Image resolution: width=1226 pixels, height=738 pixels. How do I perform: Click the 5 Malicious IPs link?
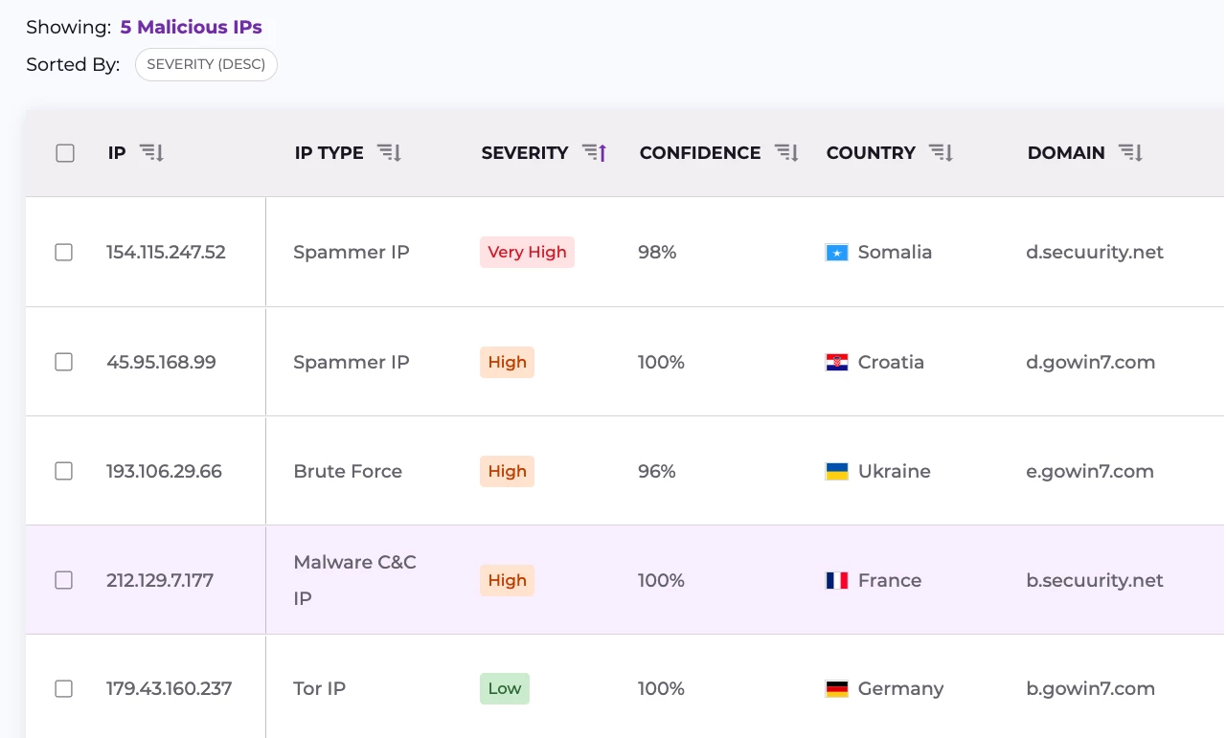click(192, 27)
